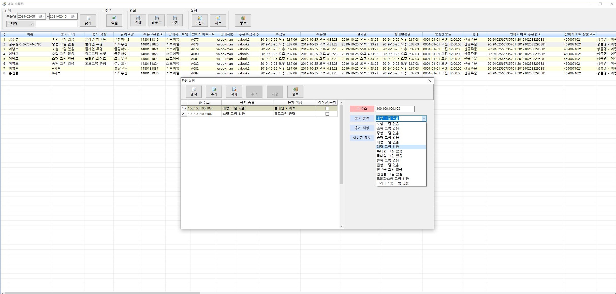Screen dimensions: 616x294
Task: Click 검색 icon in settings dialog
Action: coord(194,91)
